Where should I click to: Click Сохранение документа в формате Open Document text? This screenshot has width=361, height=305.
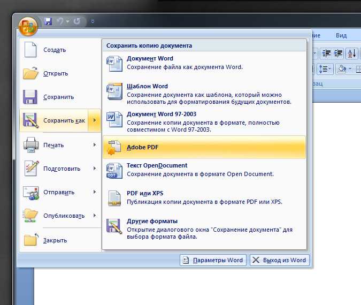tap(201, 174)
